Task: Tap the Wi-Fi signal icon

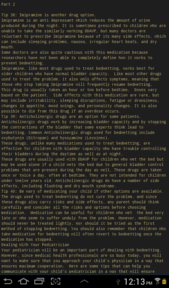Action: [x=157, y=281]
